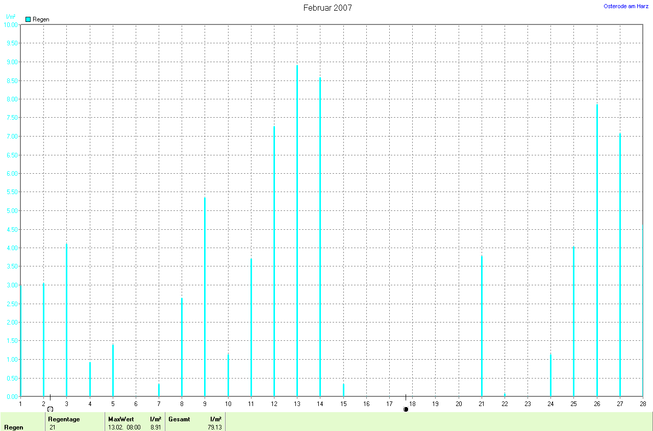Click the day 27 rain bar

click(620, 265)
